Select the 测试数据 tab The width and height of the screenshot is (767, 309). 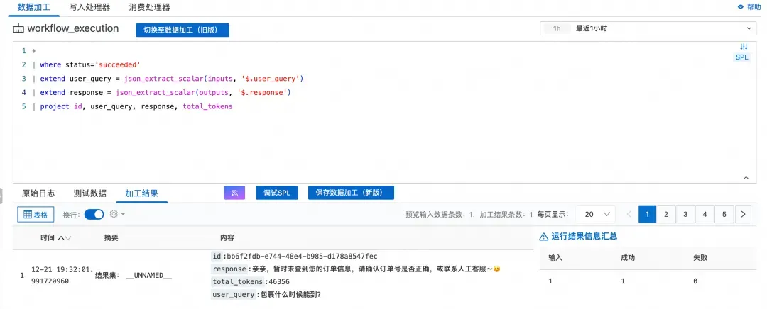pos(90,193)
